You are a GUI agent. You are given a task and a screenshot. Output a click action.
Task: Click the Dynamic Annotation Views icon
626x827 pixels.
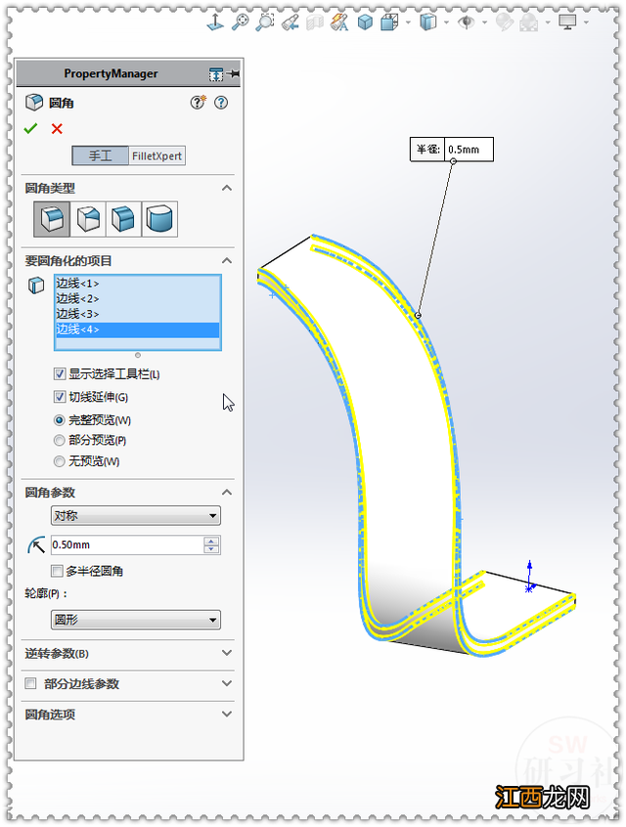(339, 22)
